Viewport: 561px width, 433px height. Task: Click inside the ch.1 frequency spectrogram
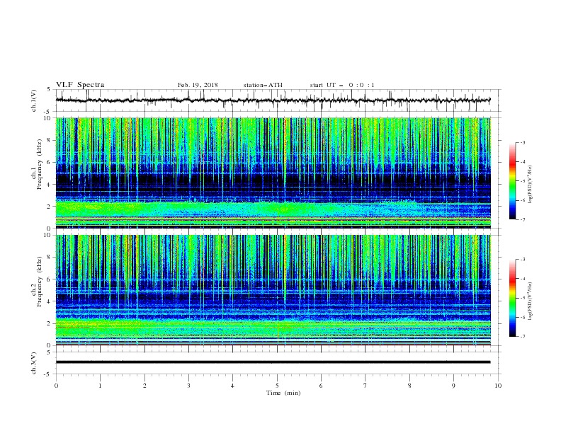coord(273,173)
